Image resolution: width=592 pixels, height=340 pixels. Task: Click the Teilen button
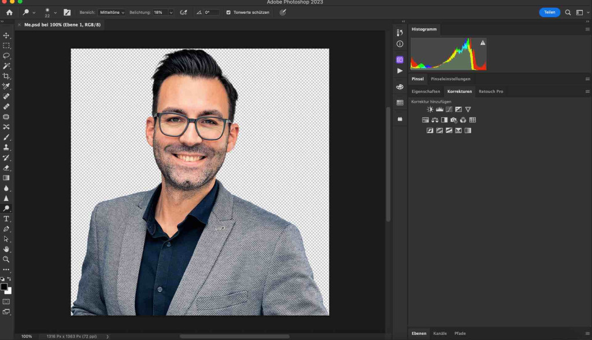click(549, 12)
